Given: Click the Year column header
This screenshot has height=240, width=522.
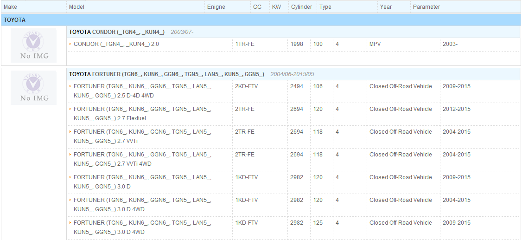Looking at the screenshot, I should [386, 7].
